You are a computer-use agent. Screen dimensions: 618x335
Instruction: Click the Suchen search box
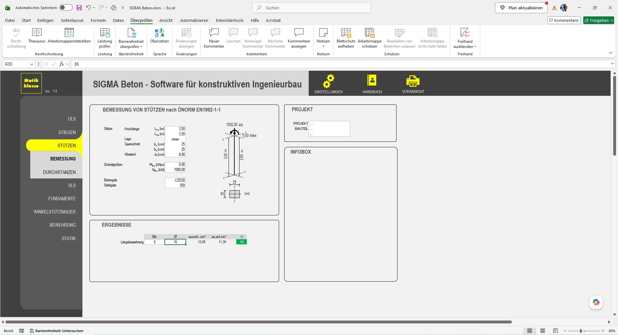click(x=312, y=8)
